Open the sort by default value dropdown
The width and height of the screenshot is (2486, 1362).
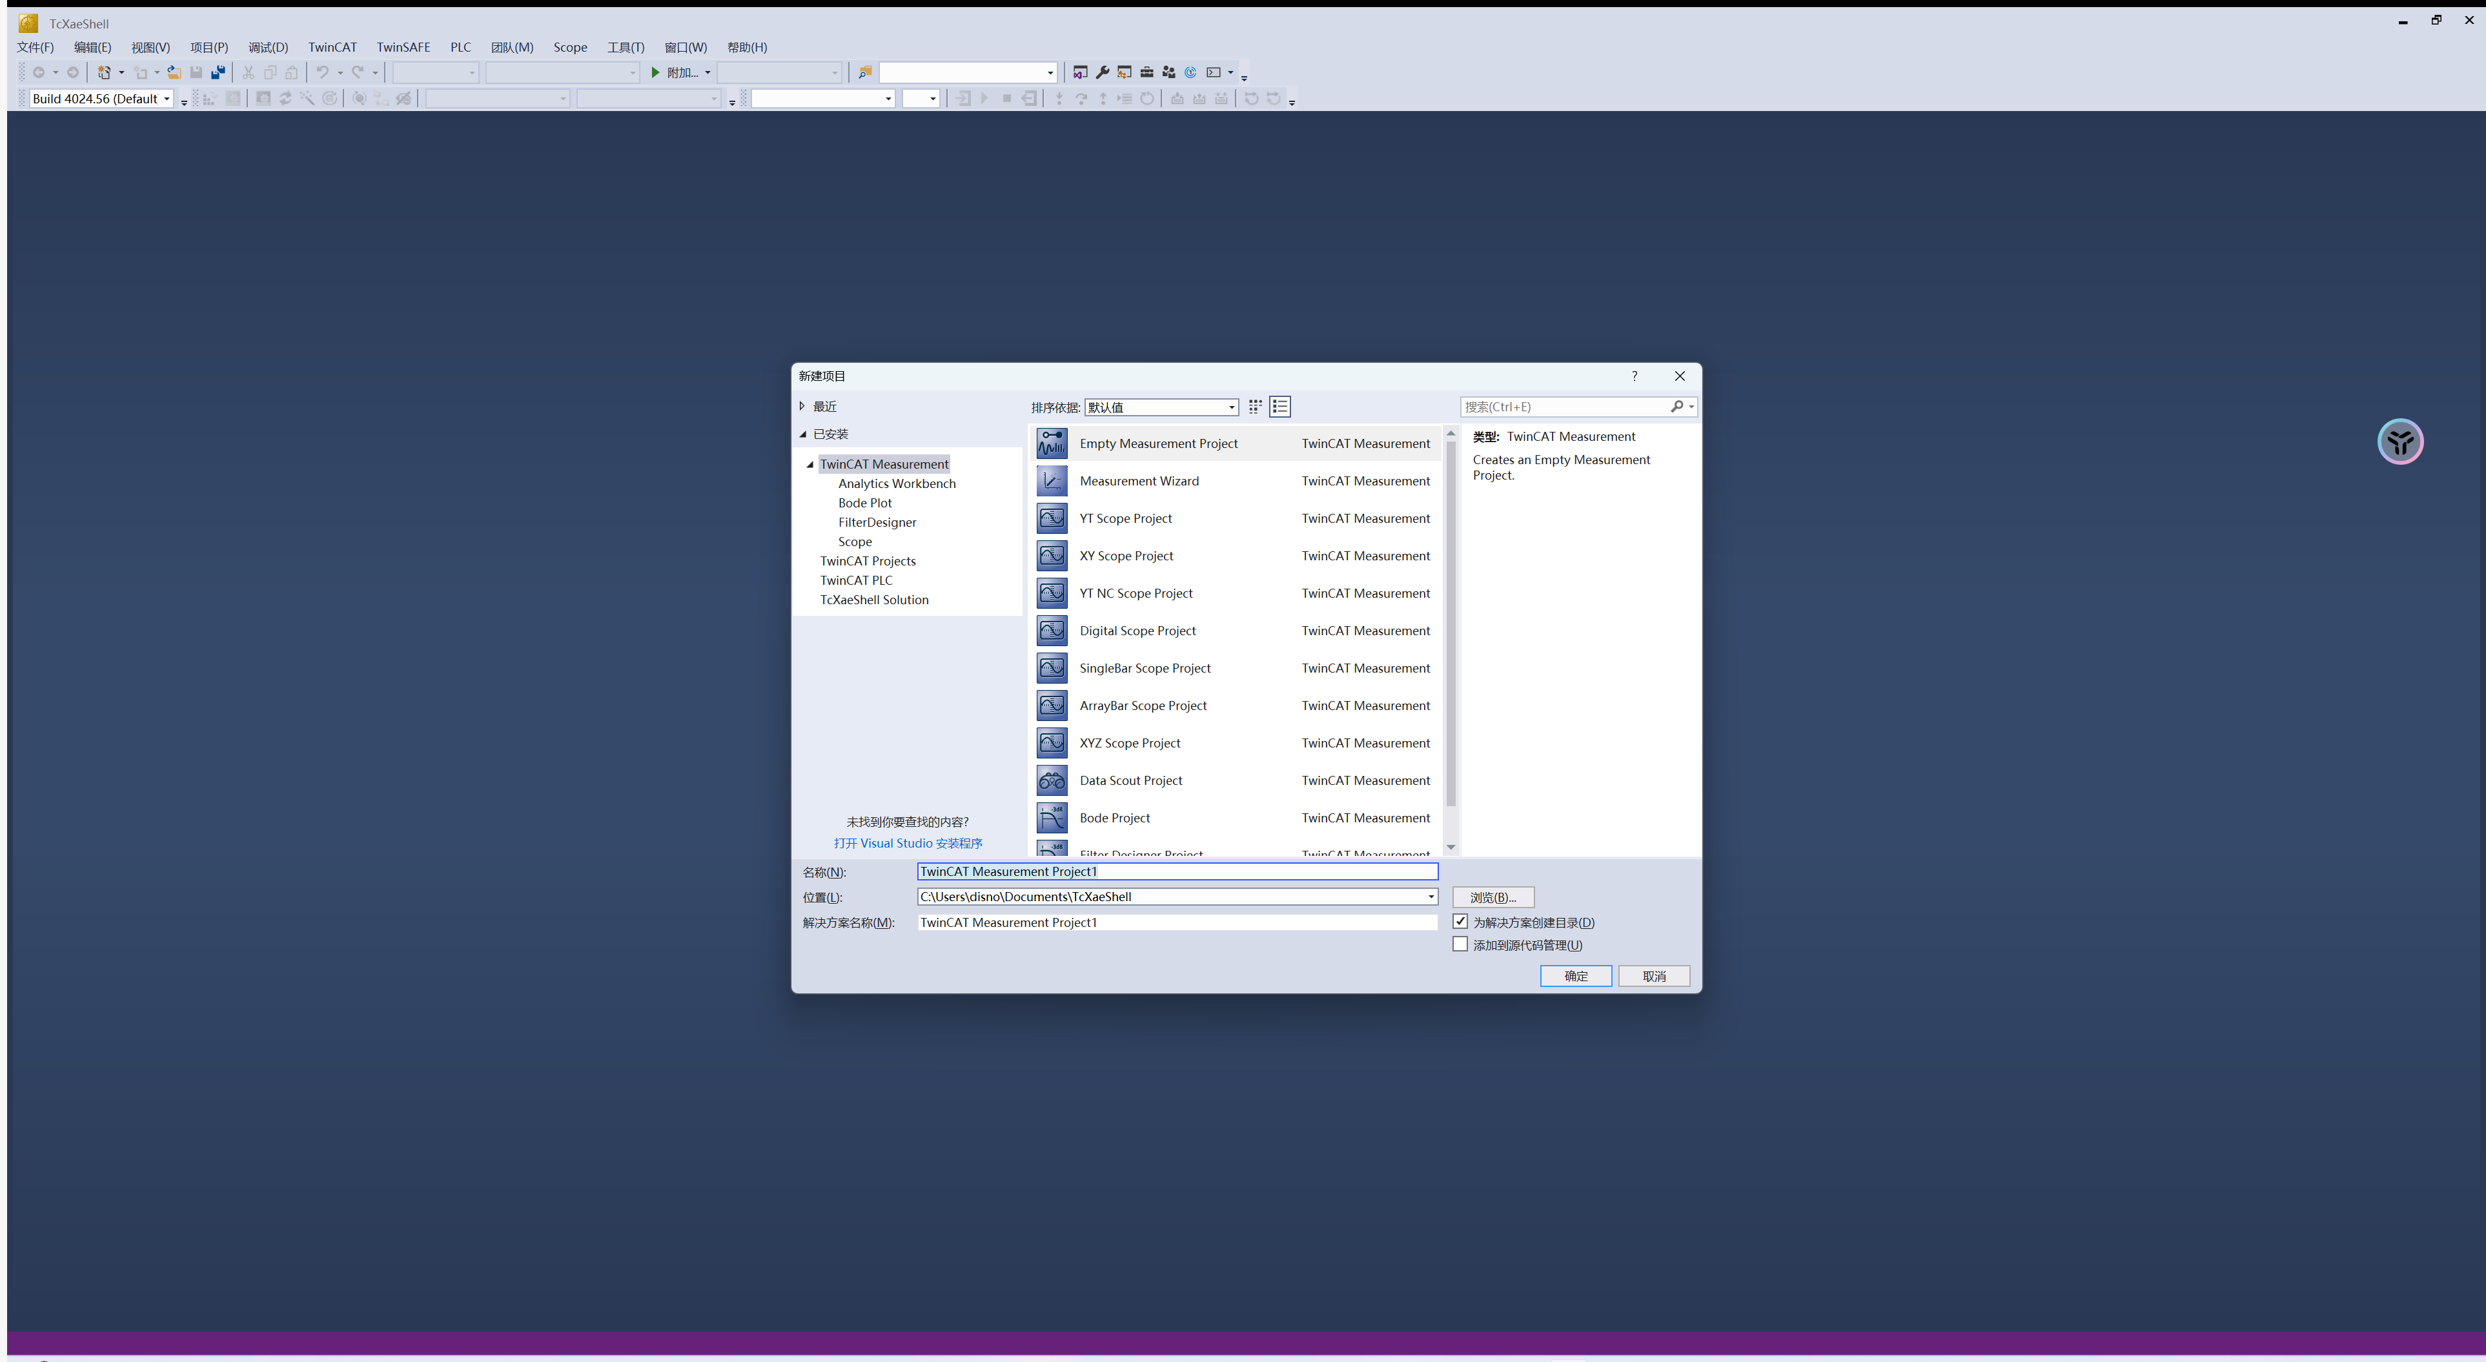click(1161, 407)
